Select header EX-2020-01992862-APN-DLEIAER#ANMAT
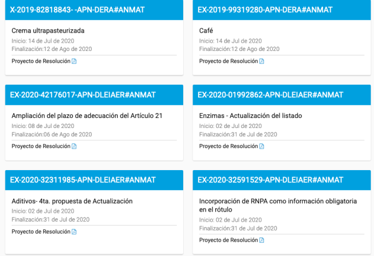 click(282, 95)
